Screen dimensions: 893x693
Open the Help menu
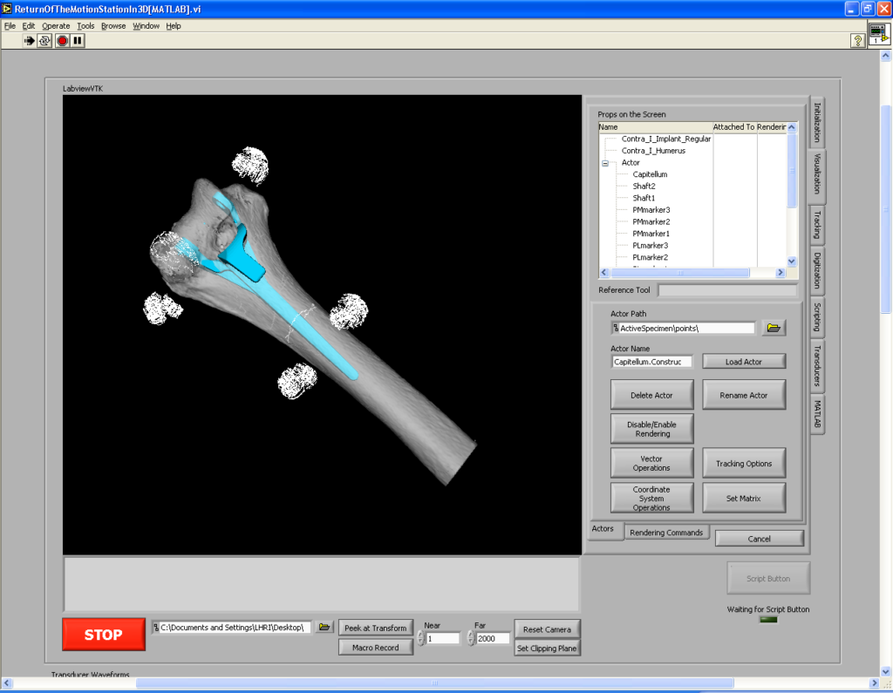174,26
